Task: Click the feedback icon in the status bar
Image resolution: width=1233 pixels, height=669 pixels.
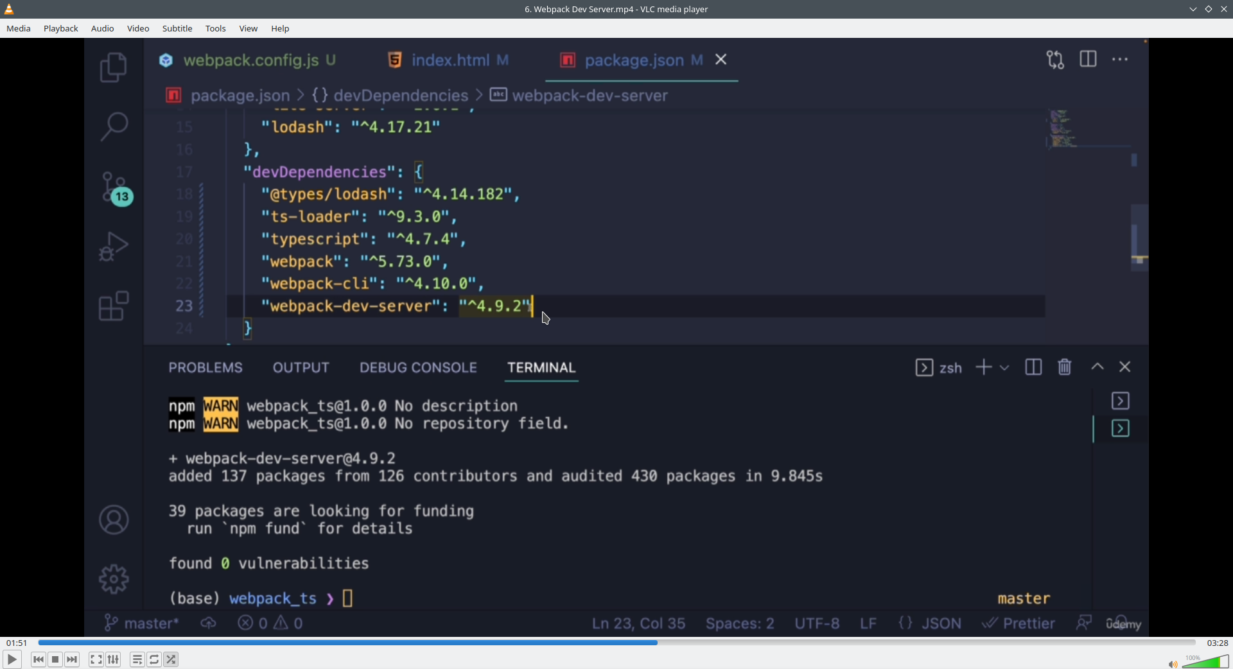Action: (1084, 623)
